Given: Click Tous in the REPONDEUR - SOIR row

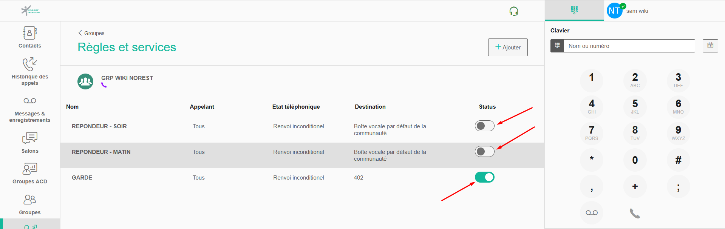Looking at the screenshot, I should pos(199,126).
